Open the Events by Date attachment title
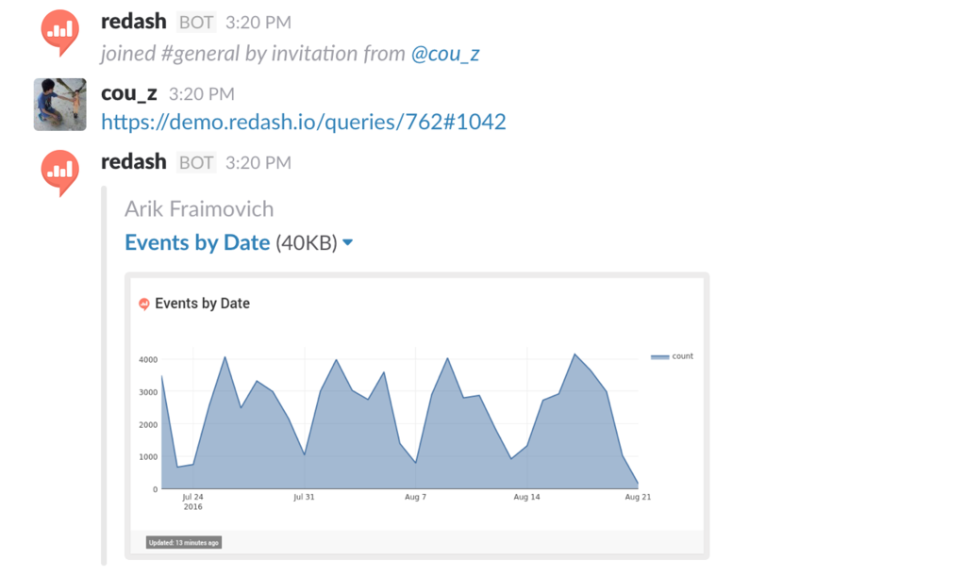 tap(197, 242)
